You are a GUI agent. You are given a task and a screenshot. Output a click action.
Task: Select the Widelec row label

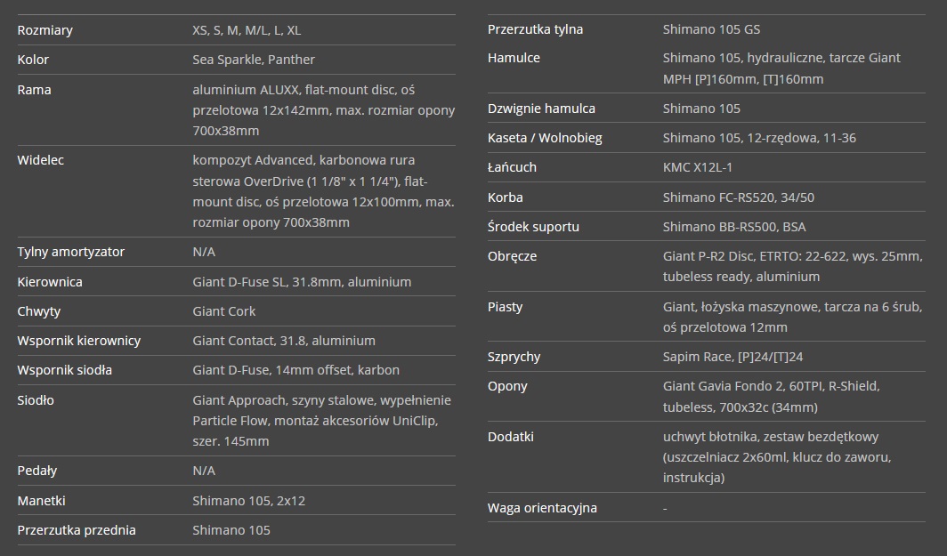coord(40,160)
